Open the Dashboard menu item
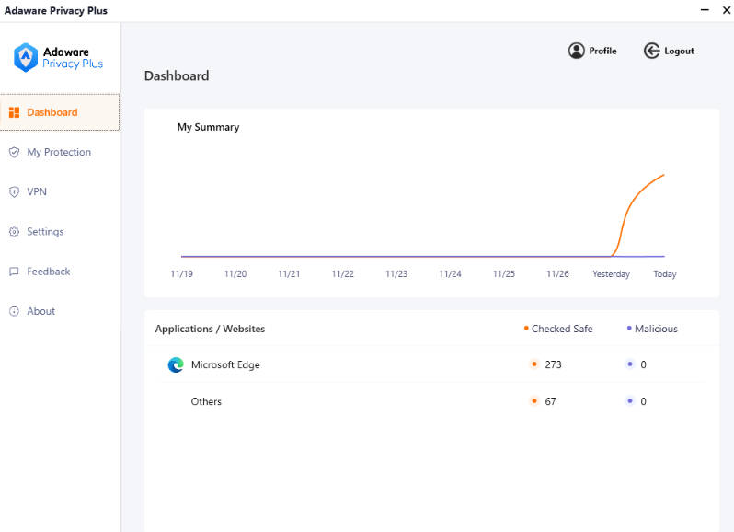The height and width of the screenshot is (532, 734). pyautogui.click(x=60, y=112)
